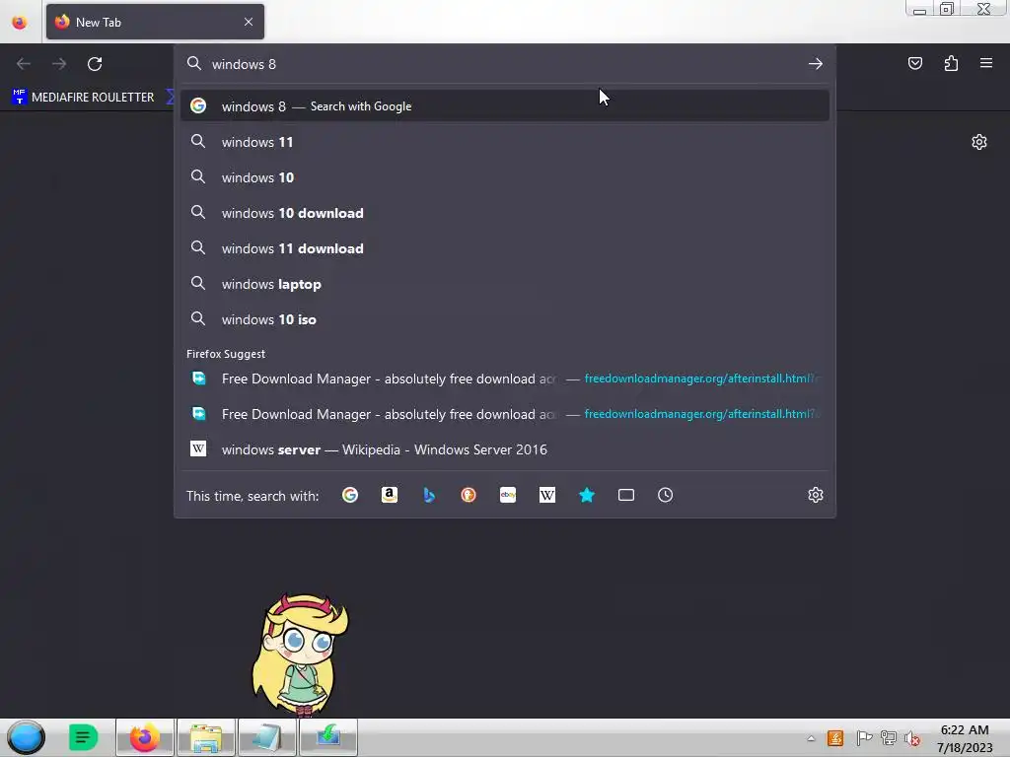Search this time with DuckDuckGo

pyautogui.click(x=469, y=495)
